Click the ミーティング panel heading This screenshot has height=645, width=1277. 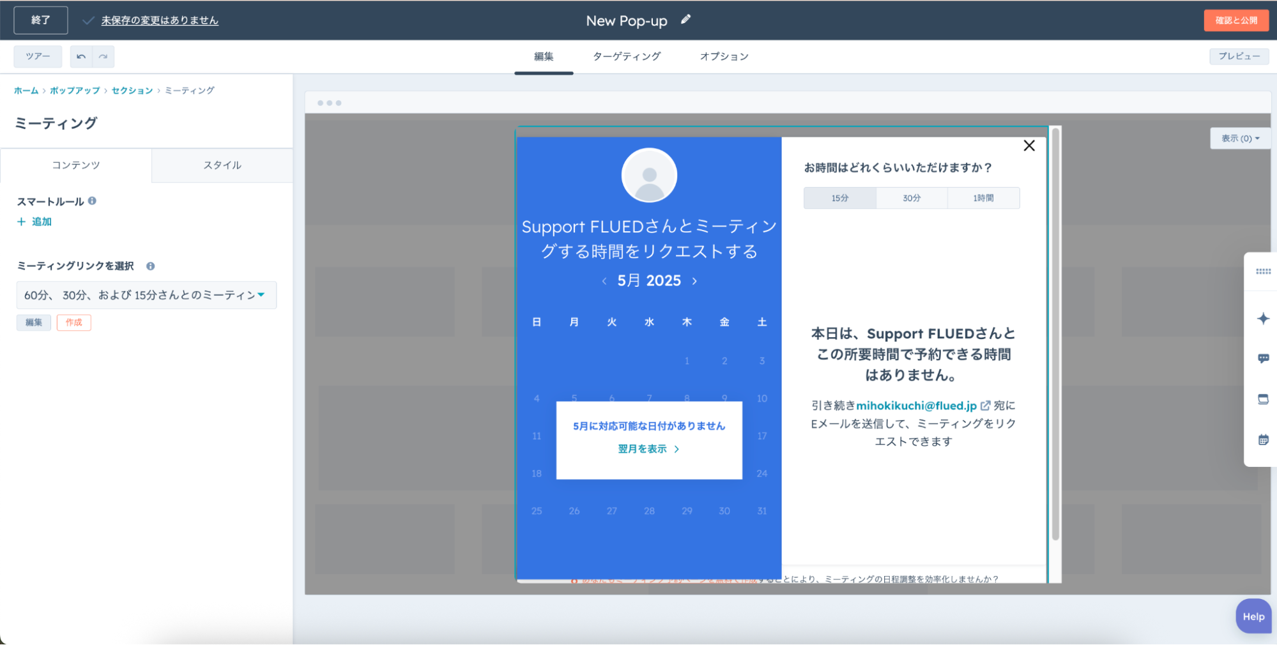coord(56,123)
